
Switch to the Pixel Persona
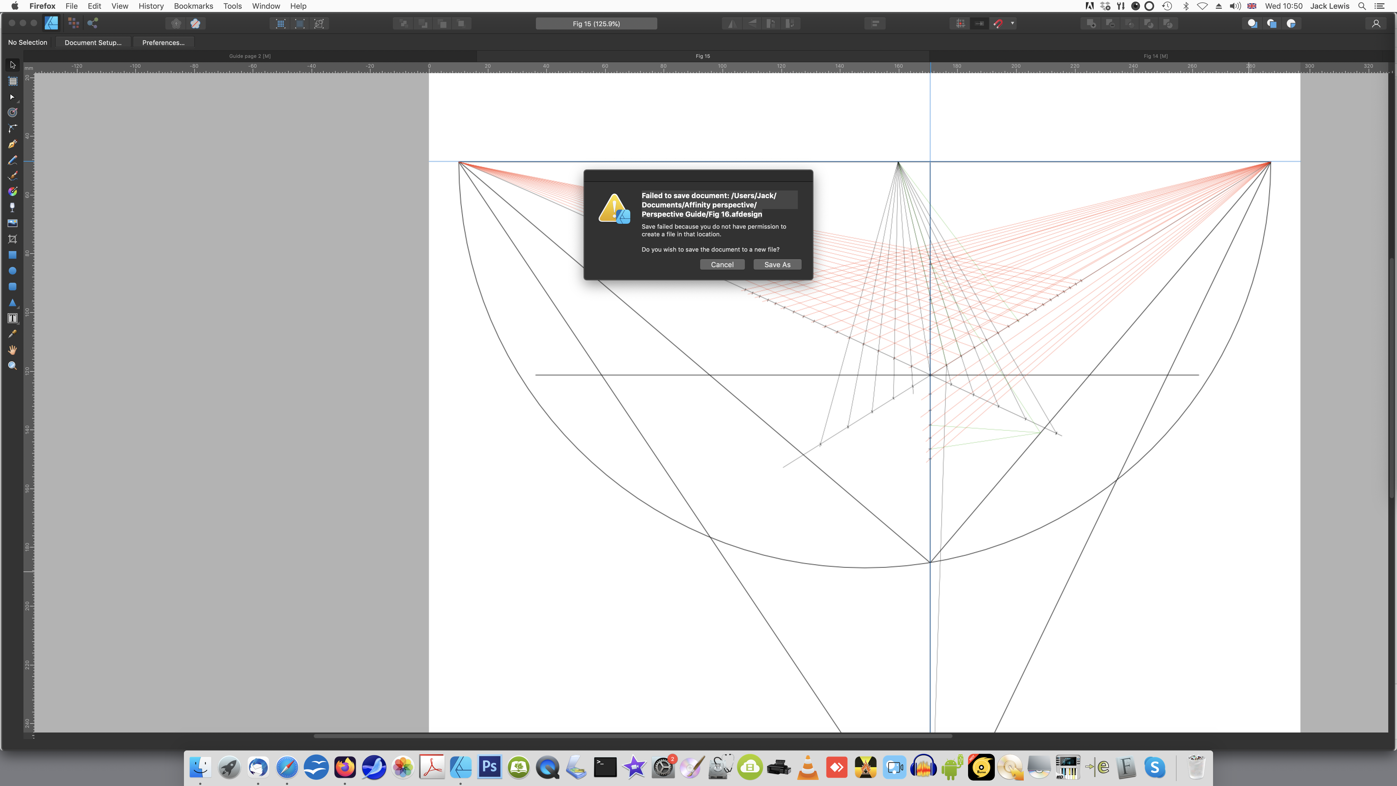point(73,23)
